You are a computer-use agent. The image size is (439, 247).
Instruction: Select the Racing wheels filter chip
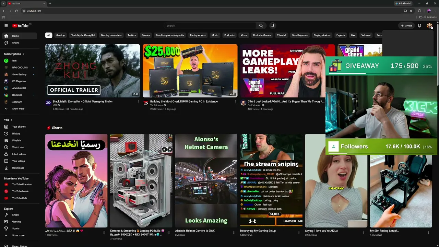point(198,35)
